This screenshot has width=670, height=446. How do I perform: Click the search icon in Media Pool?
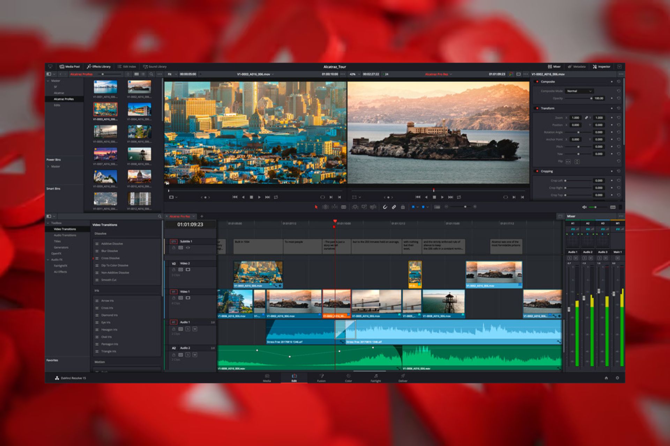[151, 74]
